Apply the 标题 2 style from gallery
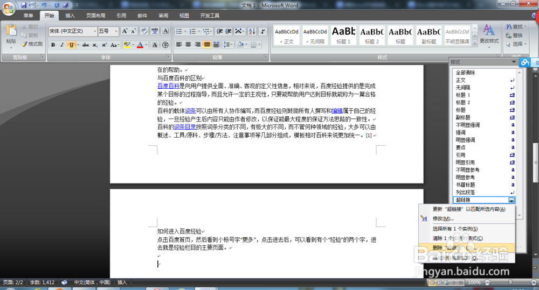 [x=372, y=35]
